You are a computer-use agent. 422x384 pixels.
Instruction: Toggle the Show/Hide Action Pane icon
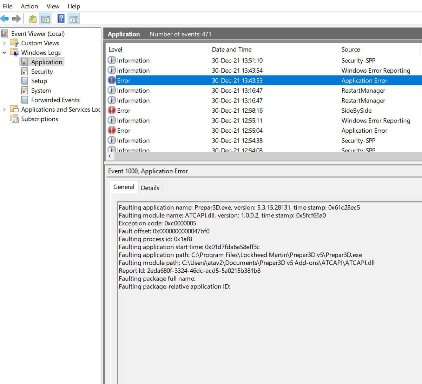click(x=74, y=19)
